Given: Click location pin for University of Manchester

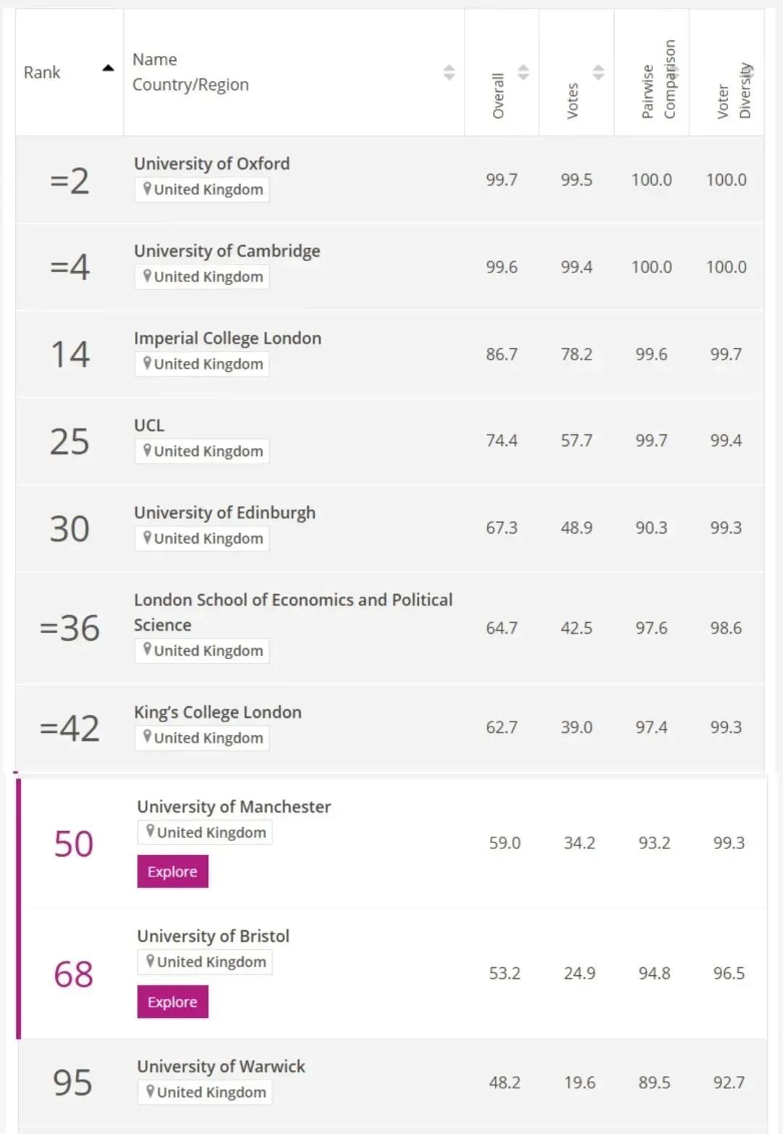Looking at the screenshot, I should [x=150, y=832].
